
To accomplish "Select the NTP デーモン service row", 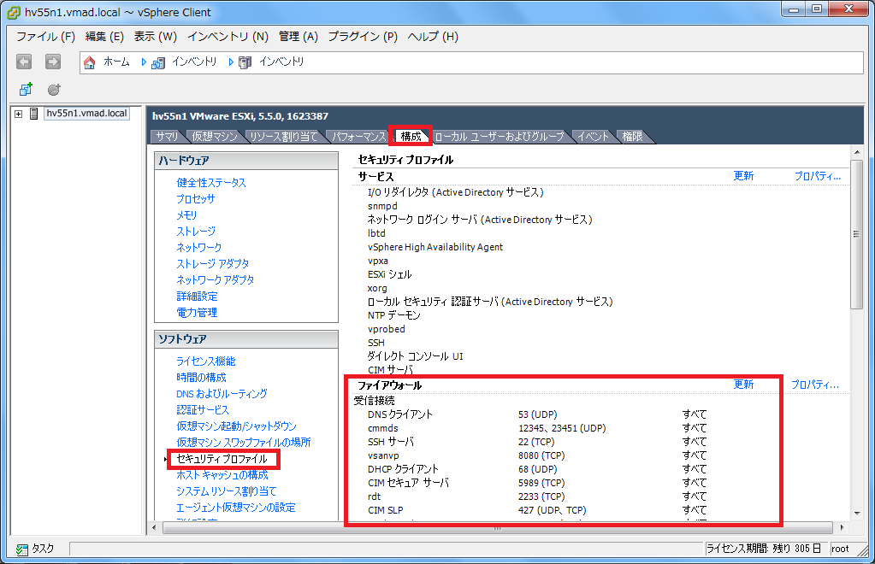I will click(x=394, y=315).
